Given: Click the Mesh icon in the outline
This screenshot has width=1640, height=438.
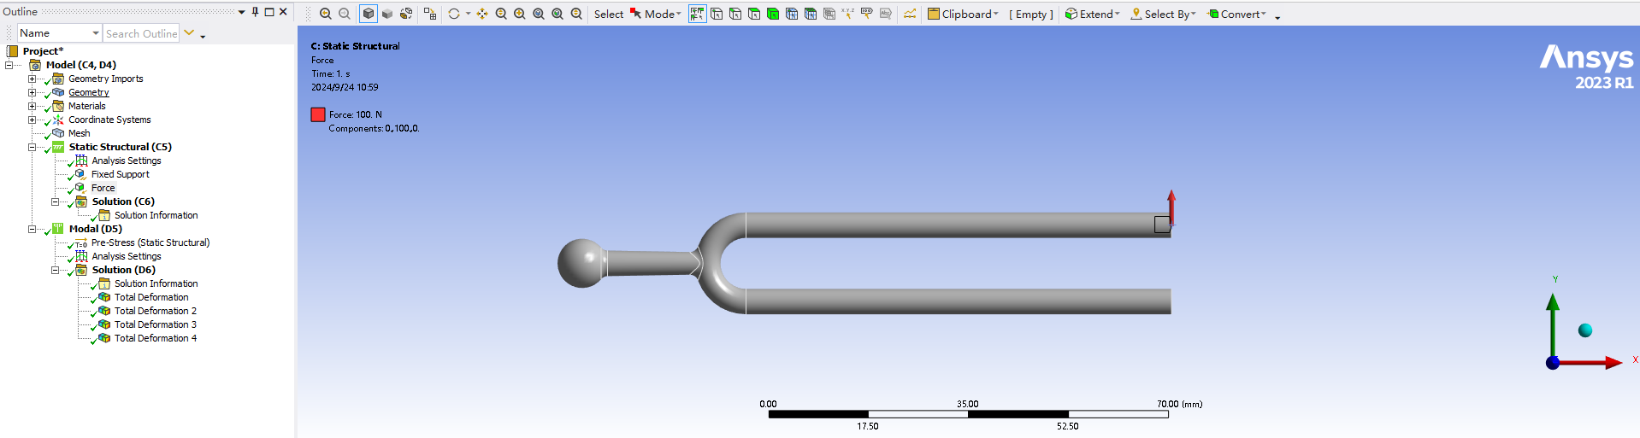Looking at the screenshot, I should point(58,133).
